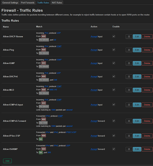The image size is (153, 166).
Task: Uncheck Enable for Allow-DHCPv6 rule
Action: click(x=114, y=76)
